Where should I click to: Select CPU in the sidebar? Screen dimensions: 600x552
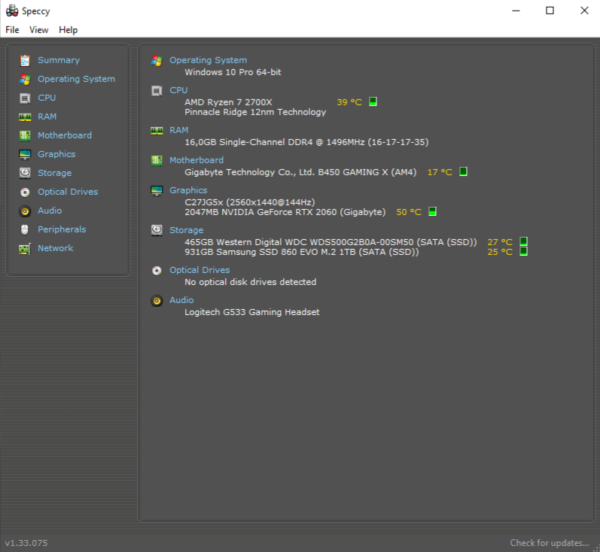[47, 98]
